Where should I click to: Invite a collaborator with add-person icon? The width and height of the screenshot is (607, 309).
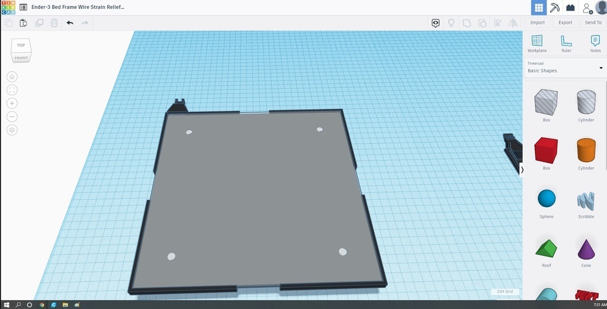[x=587, y=8]
